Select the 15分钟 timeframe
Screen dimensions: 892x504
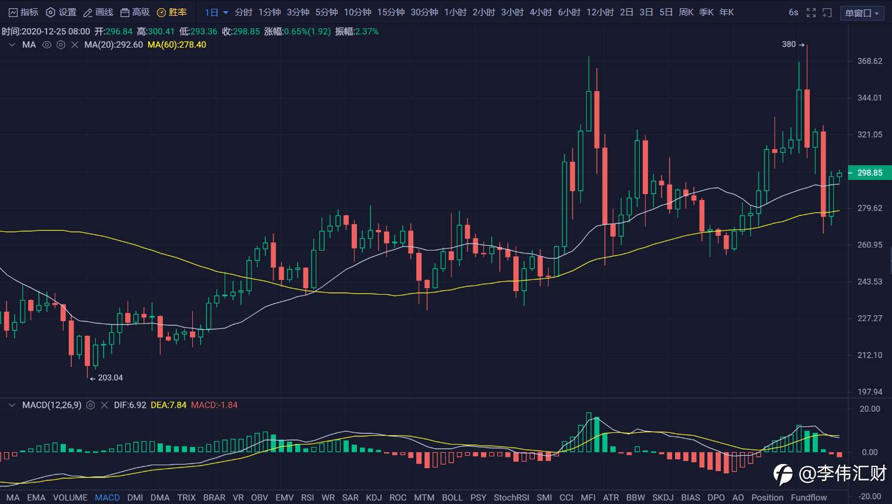391,12
